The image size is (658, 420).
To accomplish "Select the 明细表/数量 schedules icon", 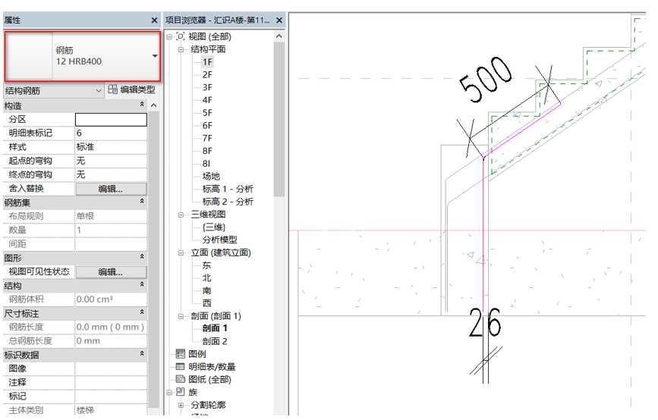I will [181, 367].
